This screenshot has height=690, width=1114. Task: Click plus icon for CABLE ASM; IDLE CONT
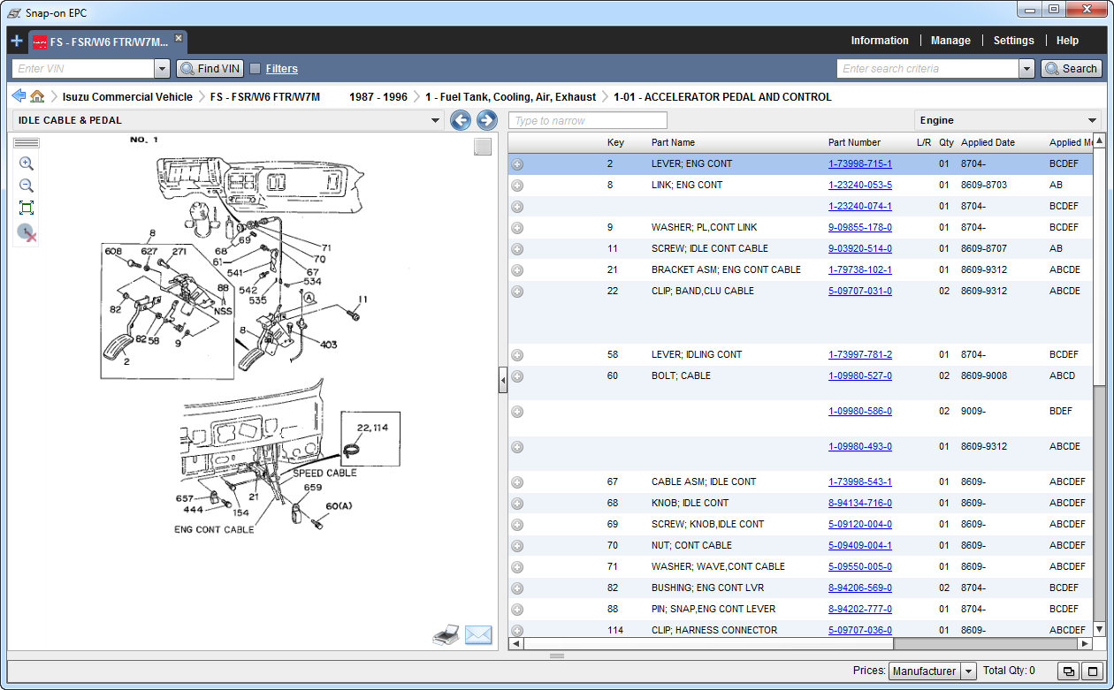[517, 481]
